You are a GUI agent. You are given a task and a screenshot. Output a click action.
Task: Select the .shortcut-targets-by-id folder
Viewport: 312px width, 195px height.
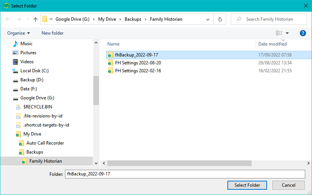pos(46,125)
